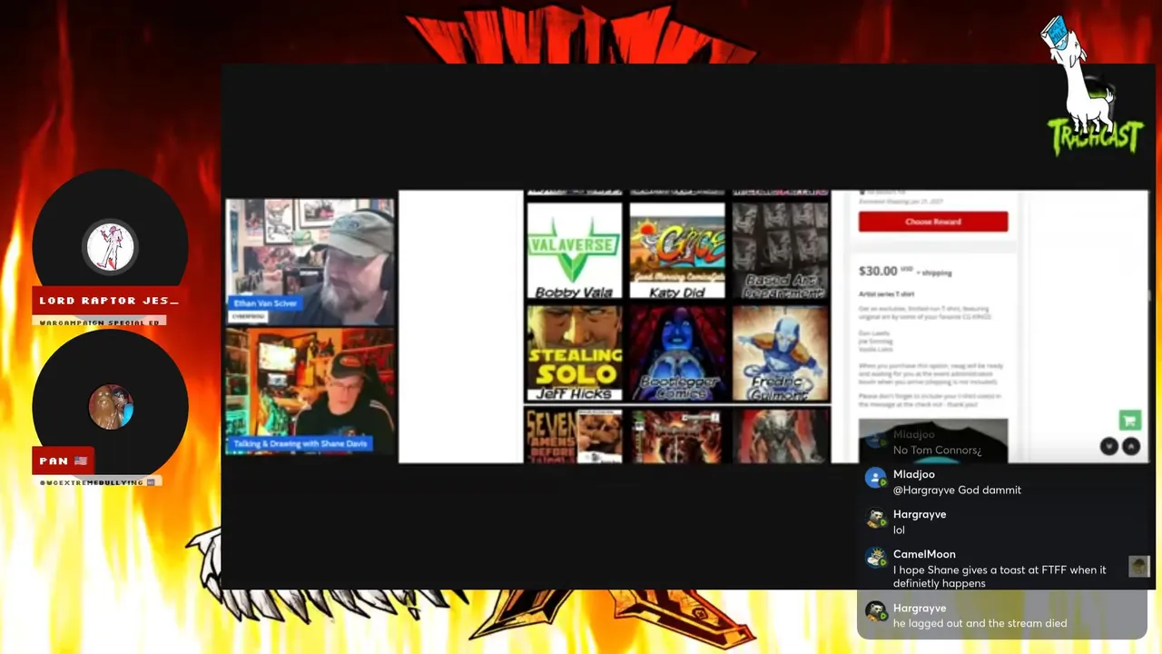Click Hargrayve's avatar beside the 'lol' message
This screenshot has height=654, width=1162.
[x=875, y=519]
